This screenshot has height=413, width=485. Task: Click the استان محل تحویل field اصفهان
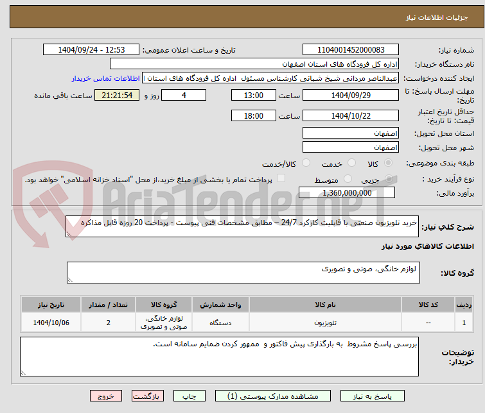[351, 133]
